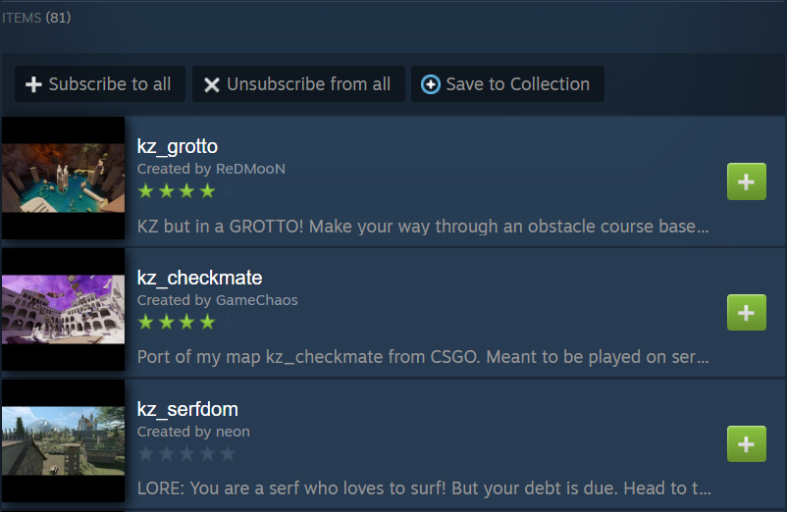Click the circled plus icon beside Save to Collection
This screenshot has width=787, height=512.
click(431, 84)
